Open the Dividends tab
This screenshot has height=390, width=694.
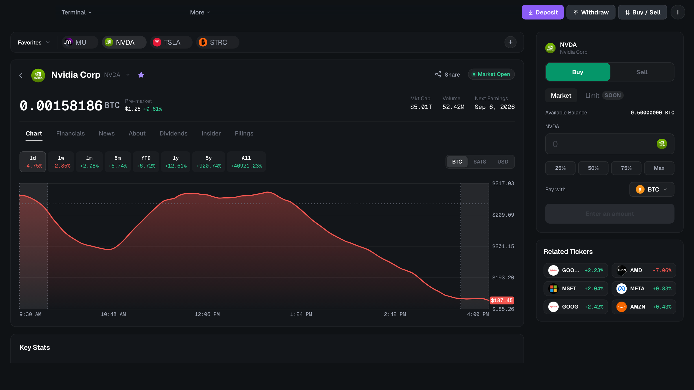click(173, 133)
